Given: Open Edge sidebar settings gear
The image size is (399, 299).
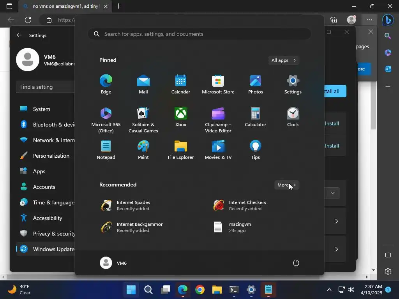Looking at the screenshot, I should coord(388,271).
